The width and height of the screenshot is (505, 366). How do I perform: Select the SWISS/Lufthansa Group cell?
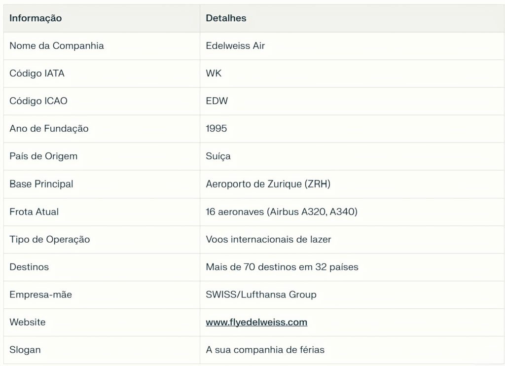[261, 294]
